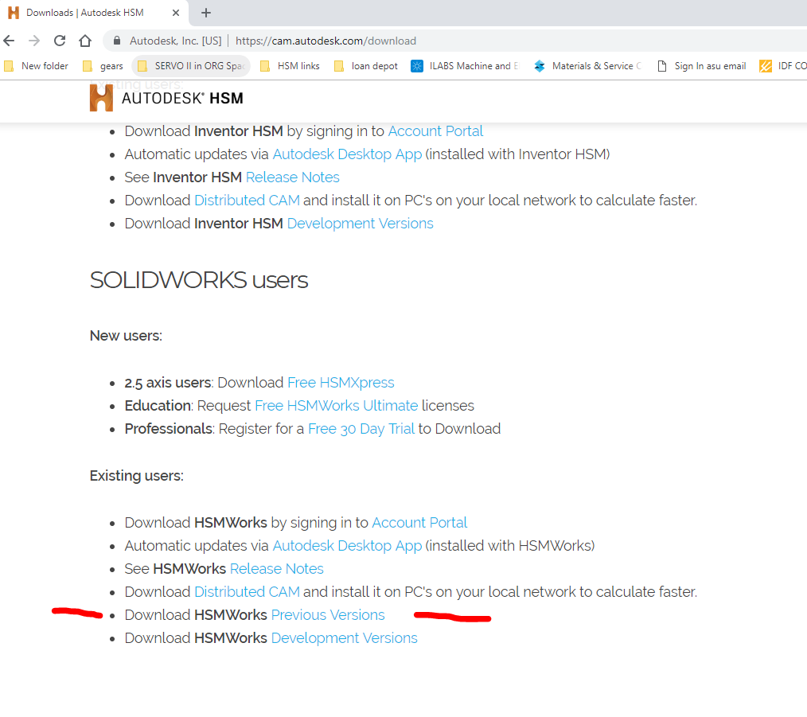
Task: Click the Free HSMWorks Ultimate link
Action: (x=336, y=406)
